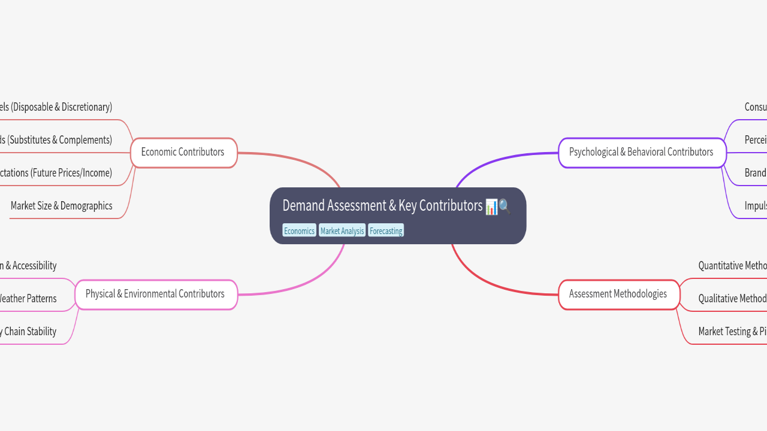
Task: Click the bar chart emoji in the central node
Action: [x=491, y=207]
